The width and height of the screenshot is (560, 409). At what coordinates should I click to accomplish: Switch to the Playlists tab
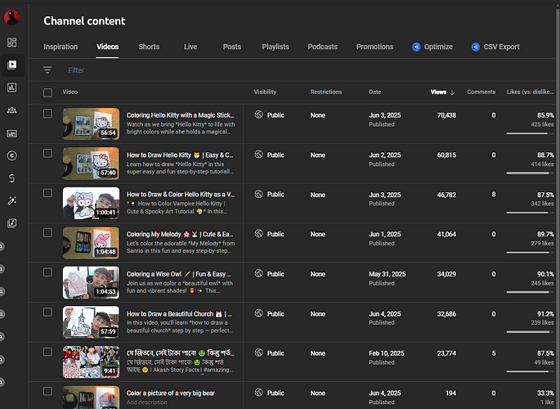[x=276, y=47]
